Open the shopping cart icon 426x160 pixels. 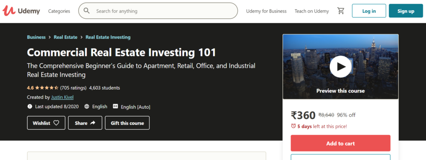point(341,11)
